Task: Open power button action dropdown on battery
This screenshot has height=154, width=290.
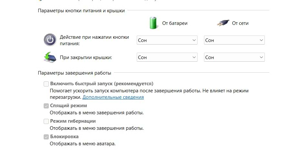Action: (x=167, y=40)
